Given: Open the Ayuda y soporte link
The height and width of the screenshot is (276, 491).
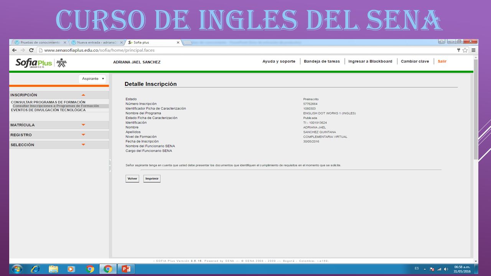Looking at the screenshot, I should 279,61.
